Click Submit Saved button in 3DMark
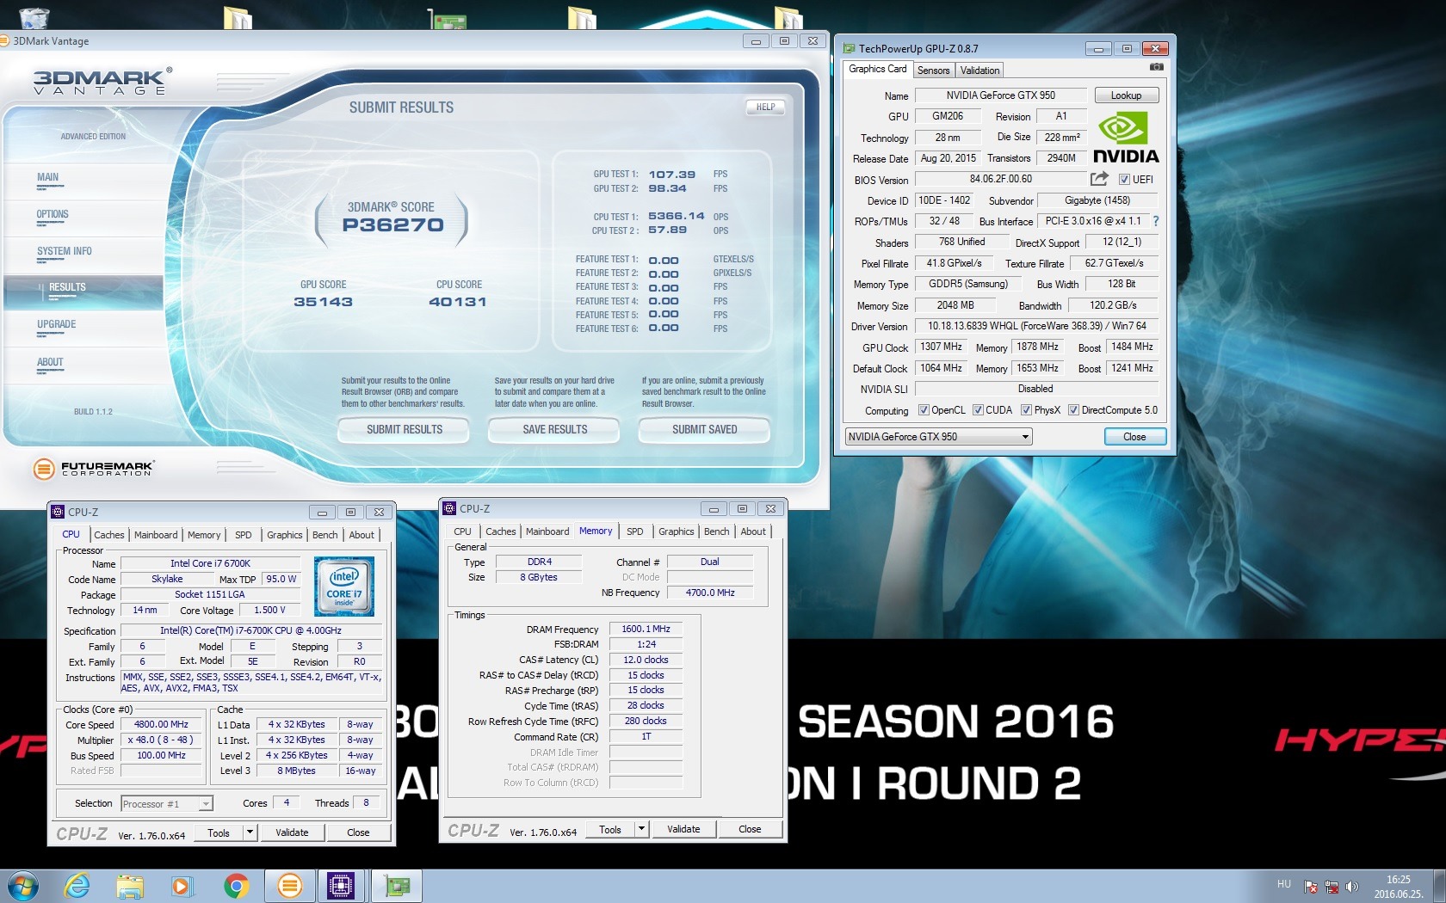This screenshot has width=1446, height=903. [705, 429]
